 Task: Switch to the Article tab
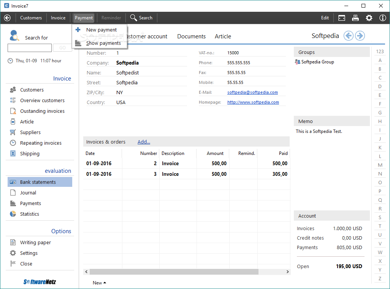[223, 36]
